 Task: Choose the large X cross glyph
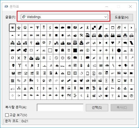pyautogui.click(x=19, y=58)
